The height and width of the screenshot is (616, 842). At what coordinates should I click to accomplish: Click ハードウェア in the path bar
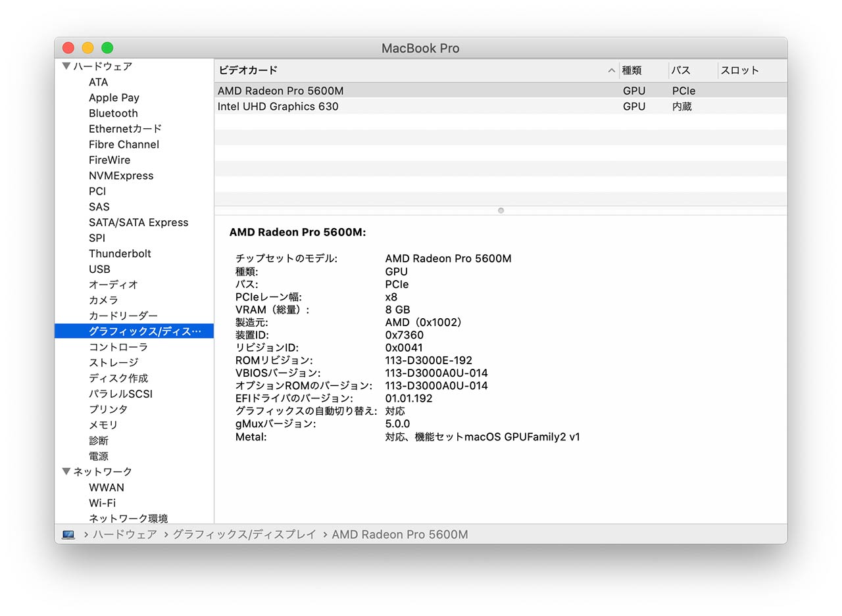125,534
